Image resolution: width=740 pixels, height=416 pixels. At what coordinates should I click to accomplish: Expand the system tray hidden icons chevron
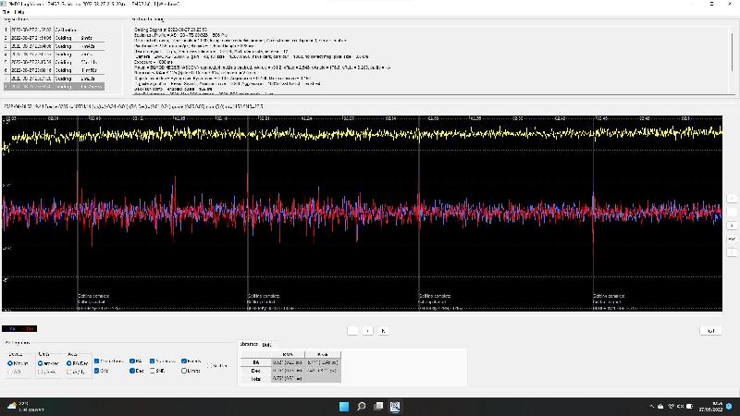click(652, 407)
